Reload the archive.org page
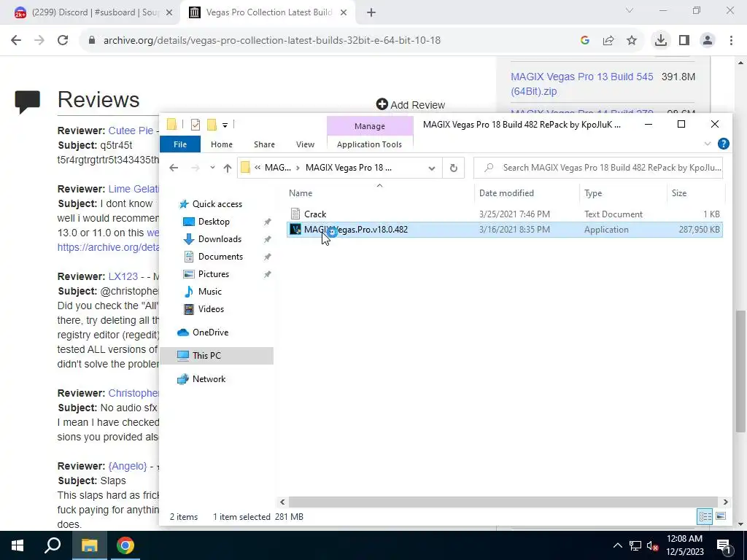 coord(63,41)
